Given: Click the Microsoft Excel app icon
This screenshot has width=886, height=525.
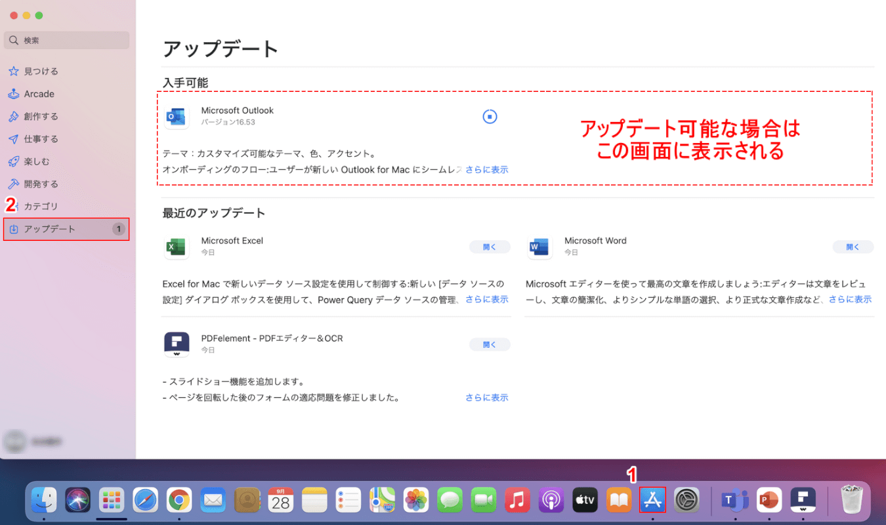Looking at the screenshot, I should pos(177,247).
